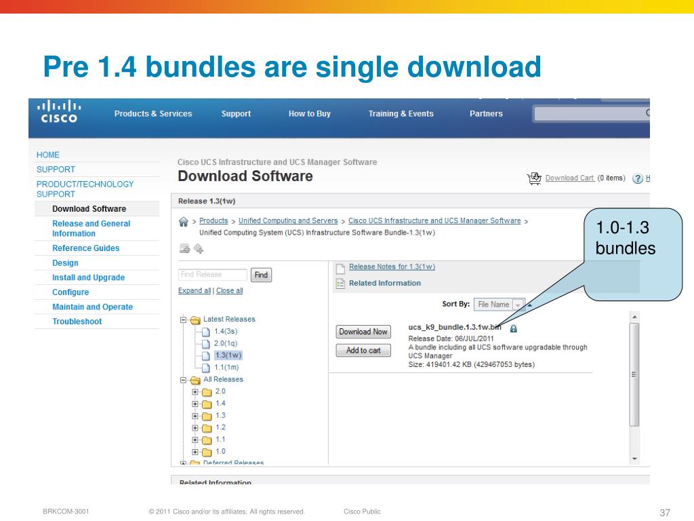Select the 1.4(3s) file icon
Screen dimensions: 694x521
pyautogui.click(x=206, y=332)
